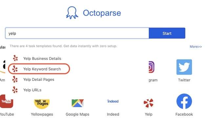Click the Yelp icon beside Yelp URLs
The height and width of the screenshot is (125, 210).
tap(15, 90)
